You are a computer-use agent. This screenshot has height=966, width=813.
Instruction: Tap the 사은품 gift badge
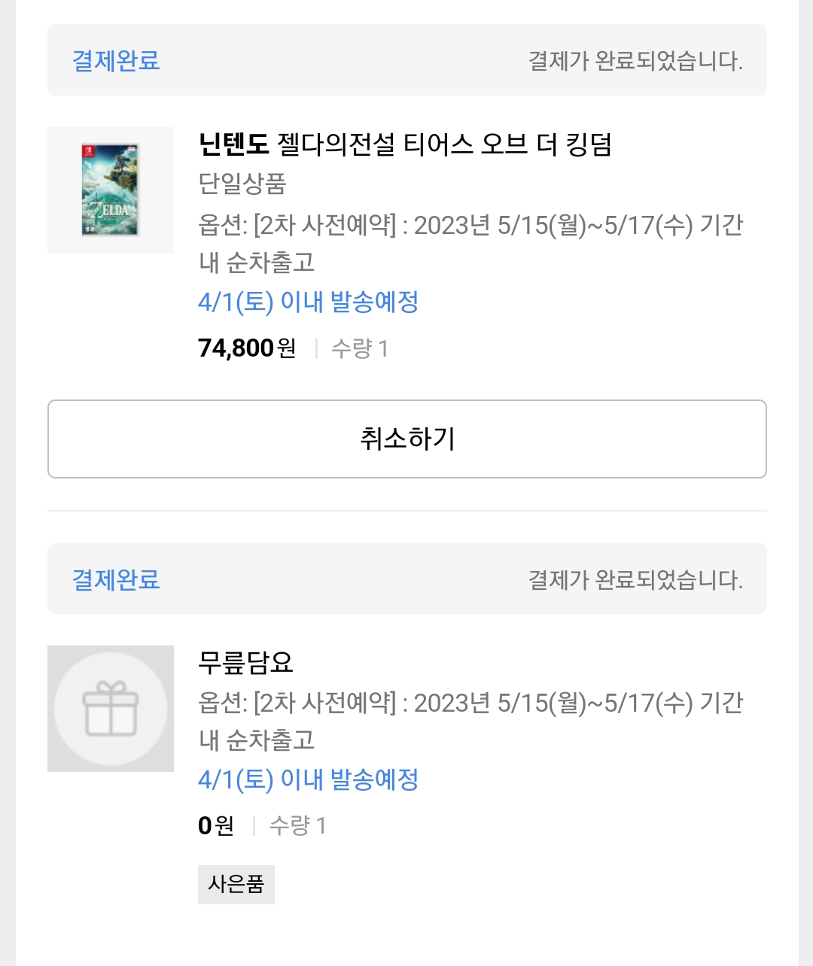point(236,884)
